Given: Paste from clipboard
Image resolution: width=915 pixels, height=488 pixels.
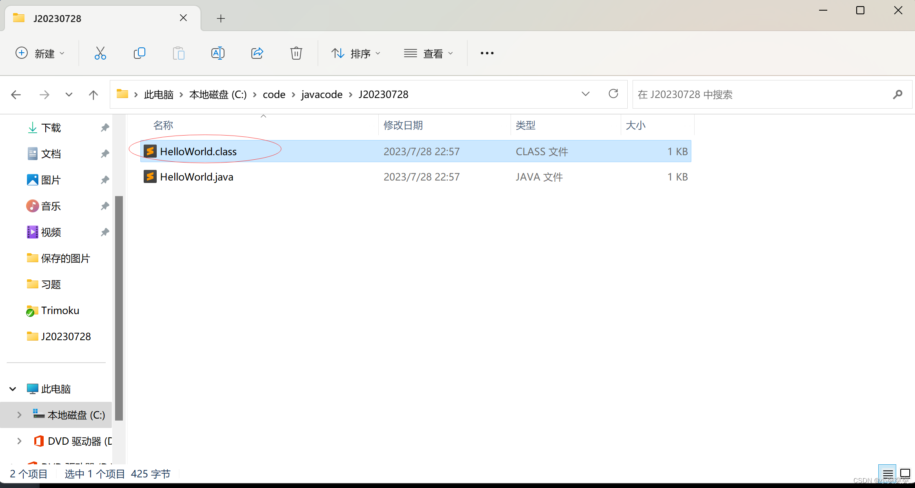Looking at the screenshot, I should pyautogui.click(x=179, y=53).
